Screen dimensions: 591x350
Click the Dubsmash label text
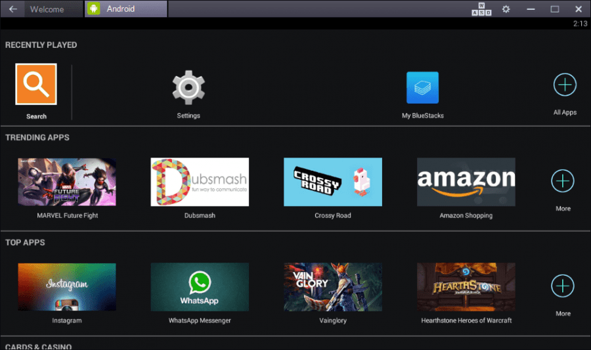[x=200, y=215]
